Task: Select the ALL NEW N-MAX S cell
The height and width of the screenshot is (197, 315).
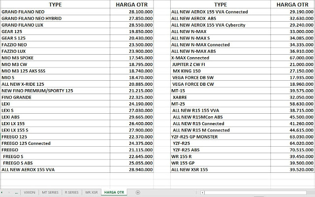Action: [220, 38]
